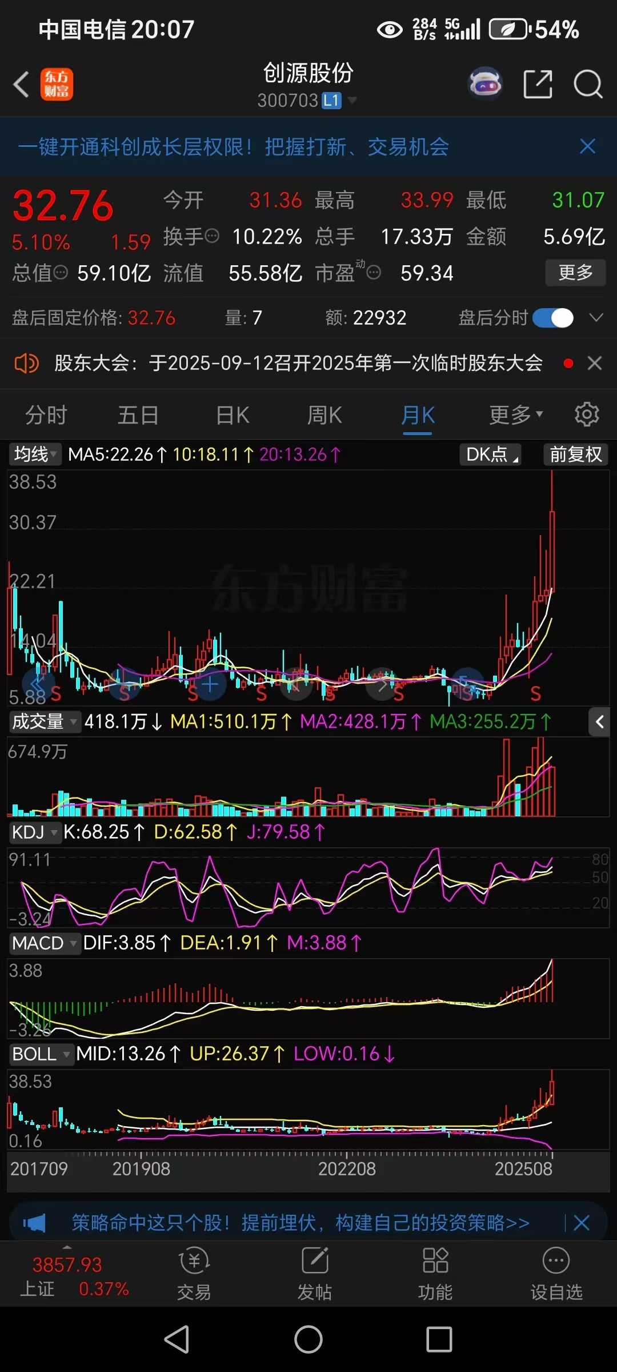Close the 科创成长层 promotion banner
Image resolution: width=617 pixels, height=1372 pixels.
coord(587,146)
